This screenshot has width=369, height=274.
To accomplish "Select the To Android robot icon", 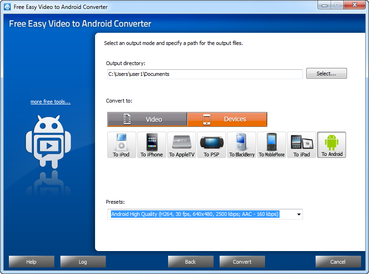I will click(332, 145).
